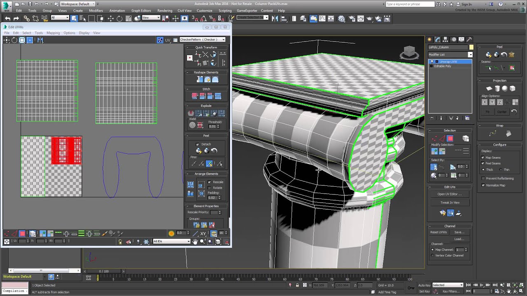Click the pan hand tool in Edit UVWs
The image size is (527, 296).
195,241
